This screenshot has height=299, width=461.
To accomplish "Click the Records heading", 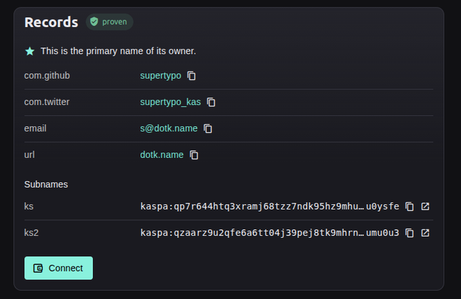I will click(51, 22).
